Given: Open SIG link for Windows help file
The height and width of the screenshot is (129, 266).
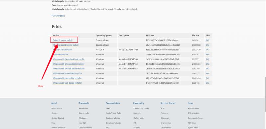Looking at the screenshot, I should point(207,55).
